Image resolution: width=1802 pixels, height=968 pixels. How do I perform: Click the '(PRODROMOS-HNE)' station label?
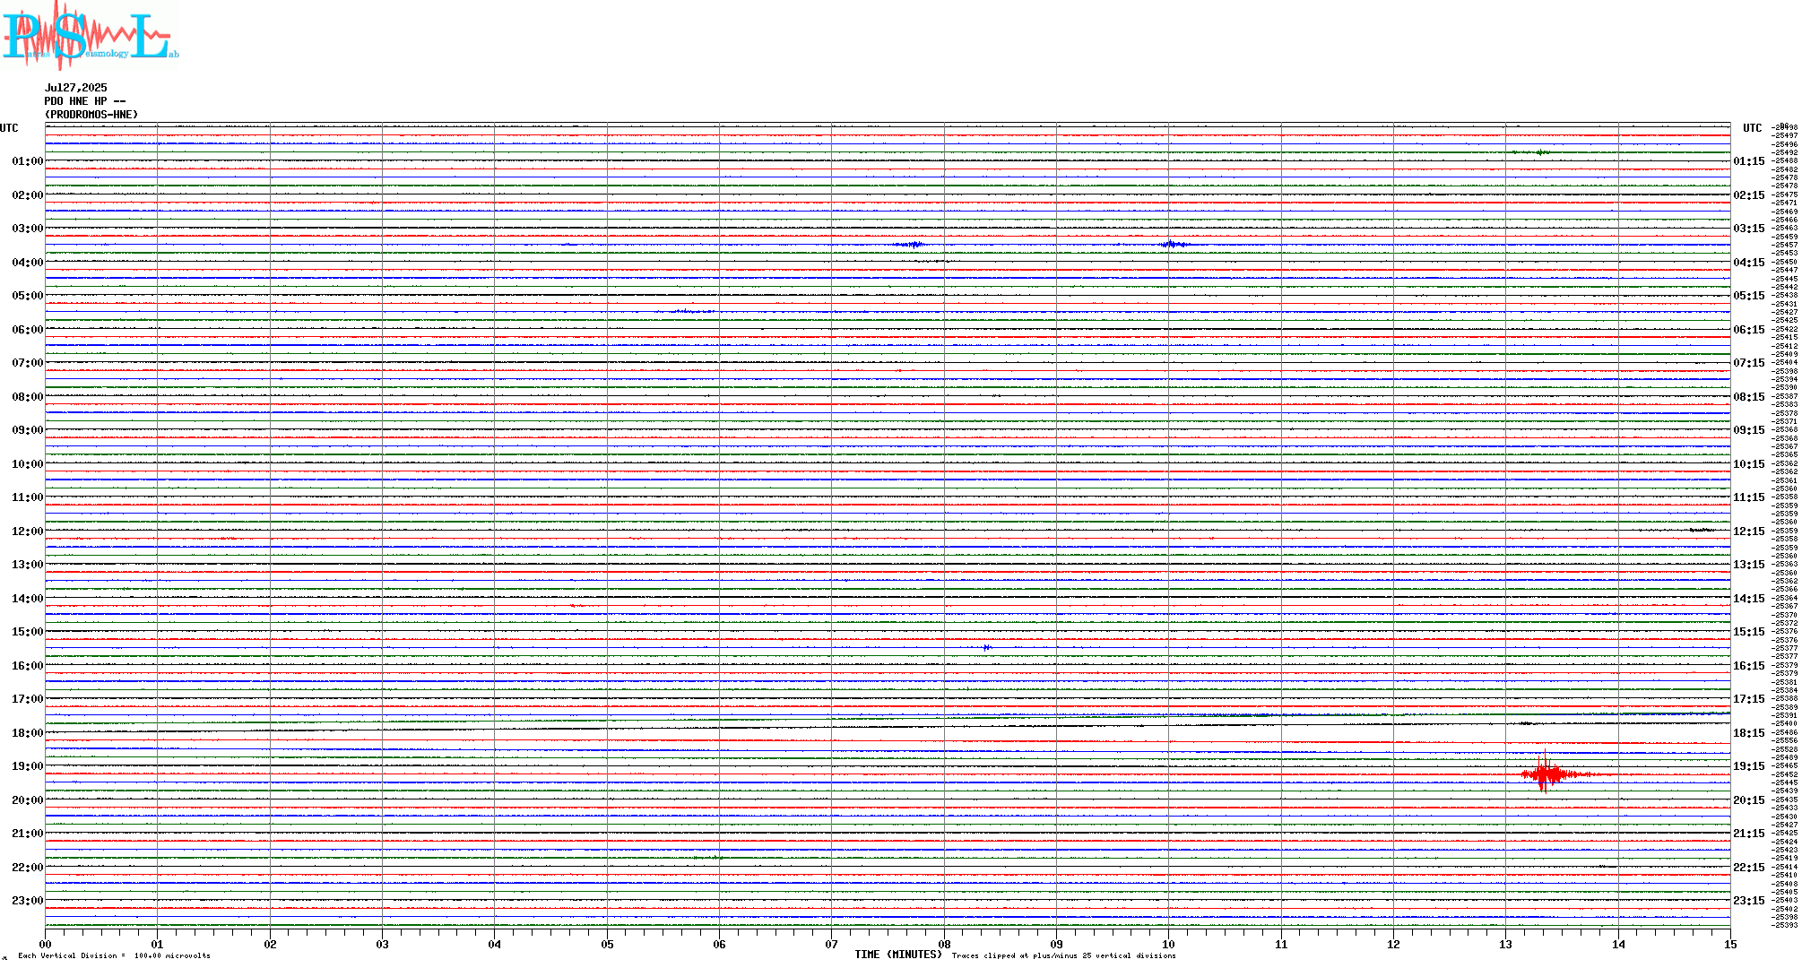point(91,115)
